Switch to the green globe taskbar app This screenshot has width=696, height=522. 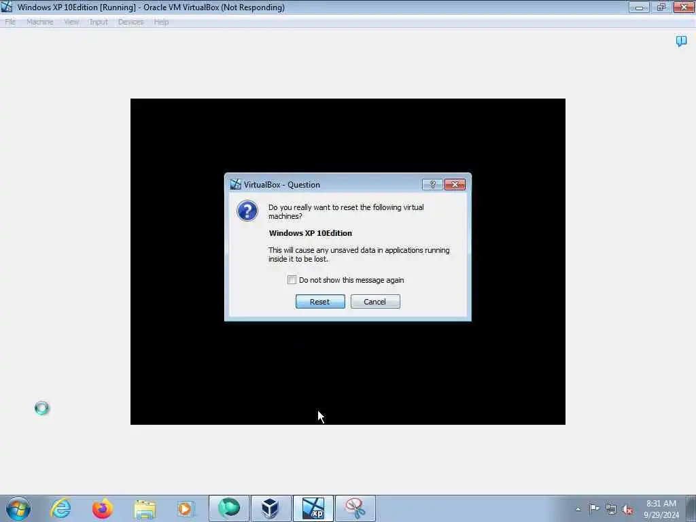pyautogui.click(x=229, y=508)
